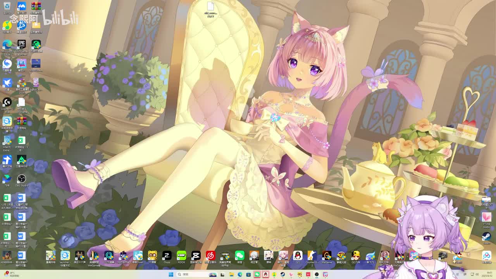Launch NetEase Cloud Music desktop shortcut
This screenshot has width=496, height=279.
tap(210, 258)
